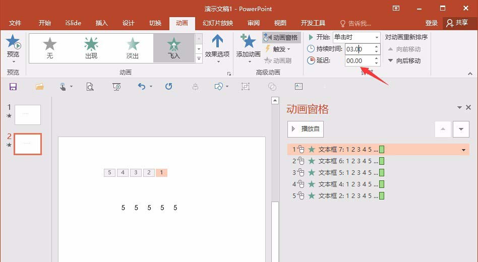Click the touch/mouse mode hand icon
The height and width of the screenshot is (262, 478).
pyautogui.click(x=63, y=87)
